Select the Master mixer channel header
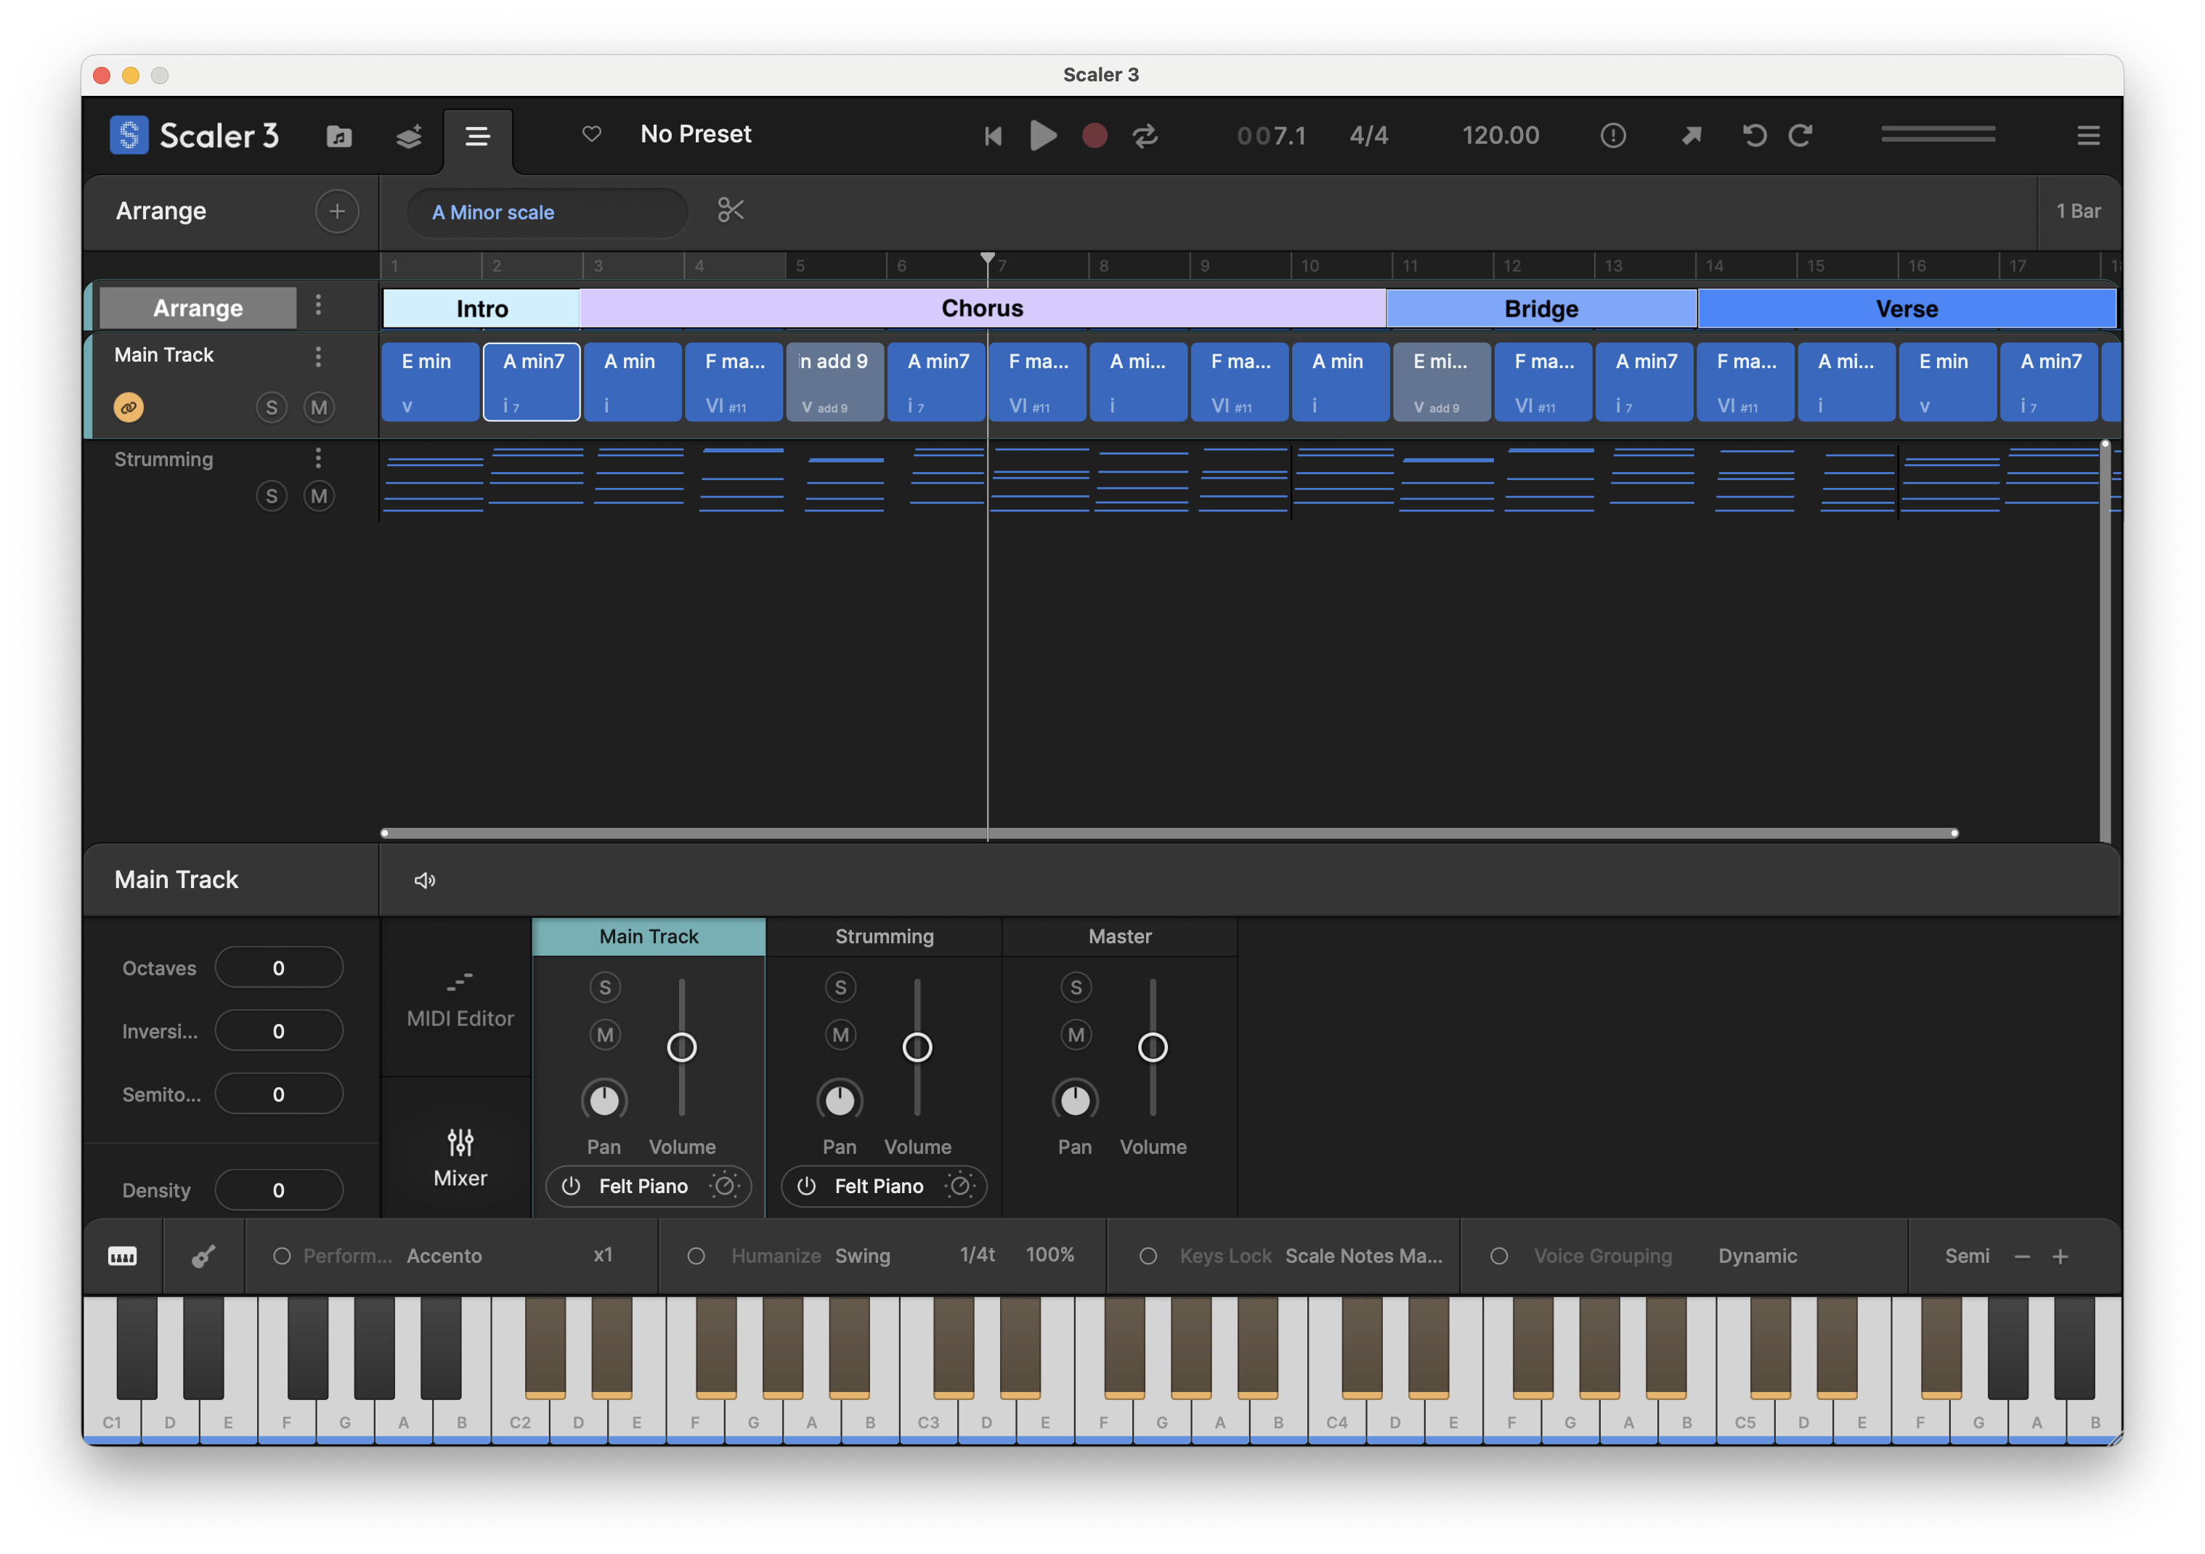 click(1120, 937)
